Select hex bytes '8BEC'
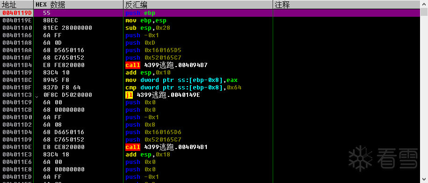Screen dimensions: 428x183 click(51, 20)
